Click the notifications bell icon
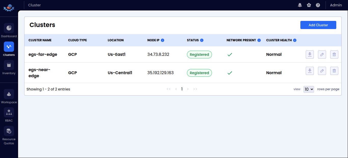This screenshot has height=158, width=348. [300, 5]
